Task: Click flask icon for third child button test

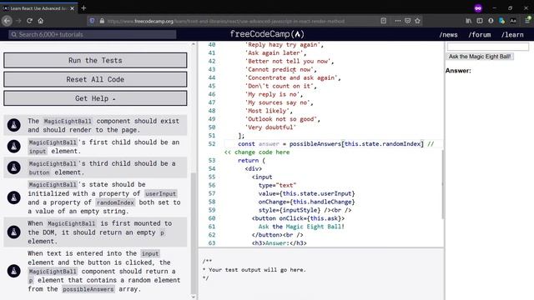Action: 14,167
